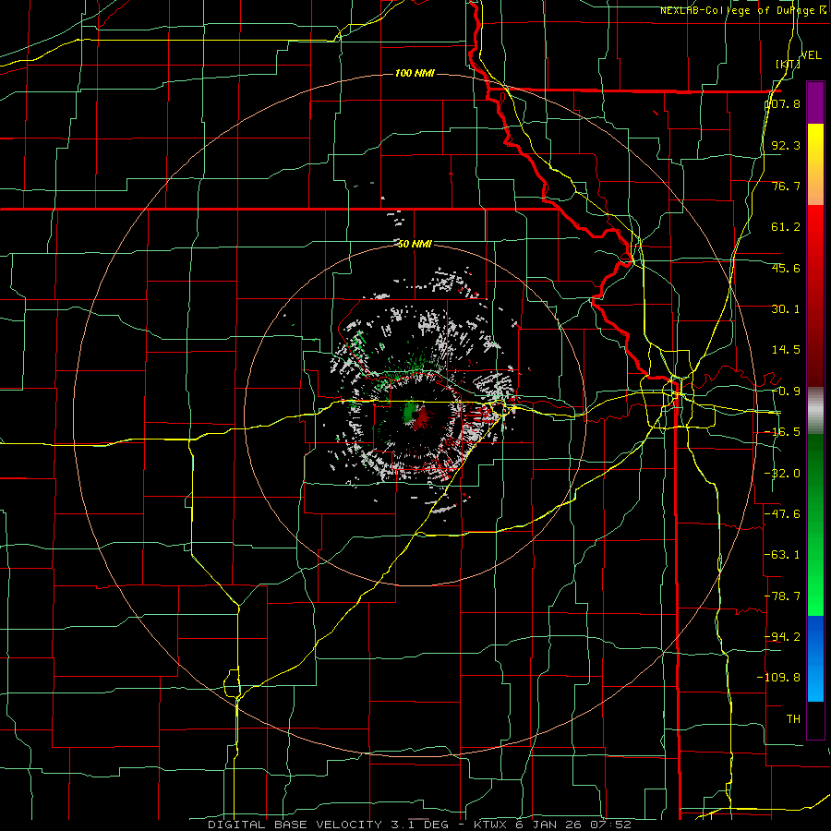Viewport: 831px width, 831px height.
Task: Click the 61.2 velocity scale value
Action: (786, 227)
